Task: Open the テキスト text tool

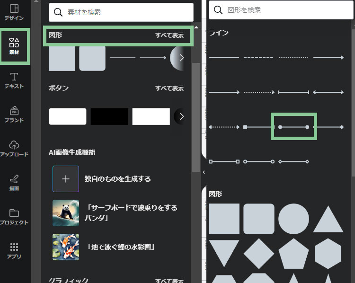Action: 14,80
